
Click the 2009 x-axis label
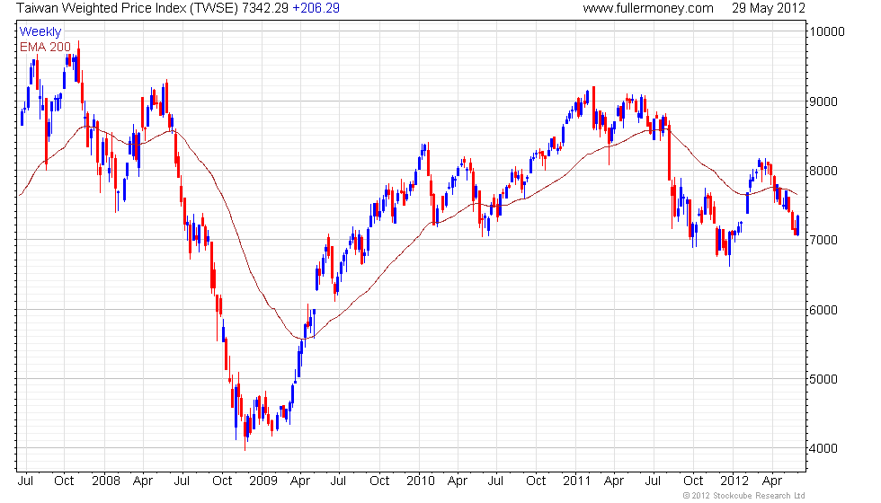tap(263, 481)
